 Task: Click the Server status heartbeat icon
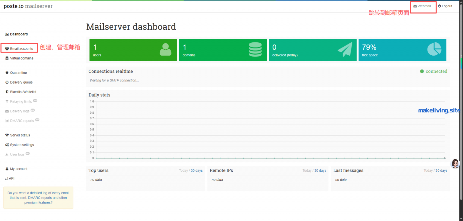point(7,135)
